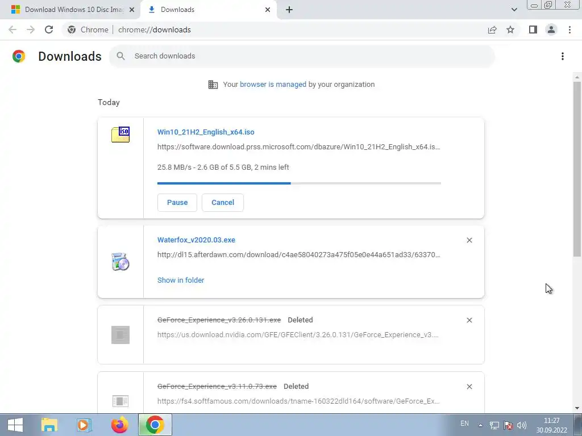Click the 'Today' date heading
The image size is (582, 436).
click(109, 102)
